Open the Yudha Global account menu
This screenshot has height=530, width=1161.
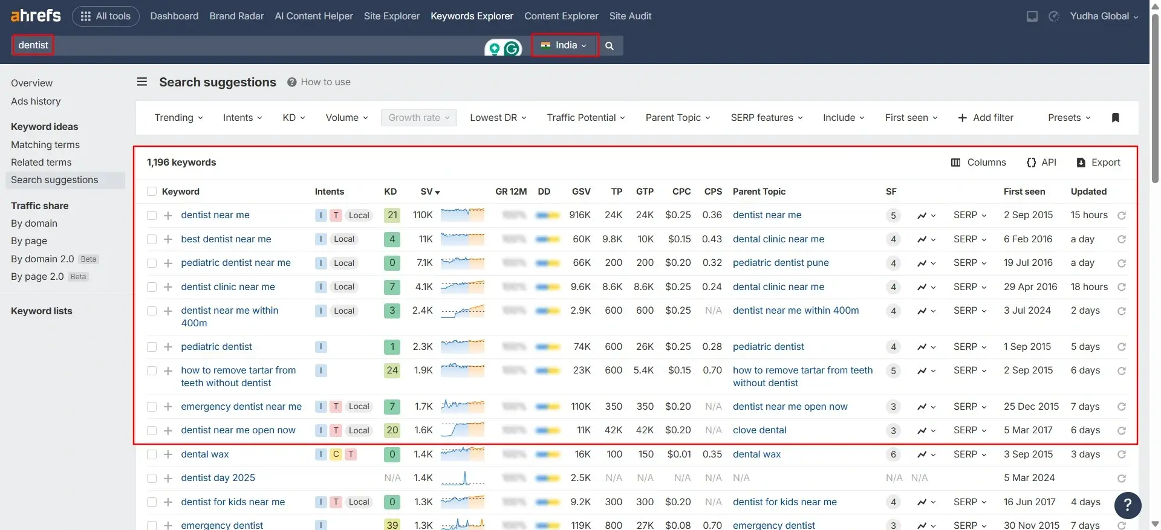[x=1104, y=16]
